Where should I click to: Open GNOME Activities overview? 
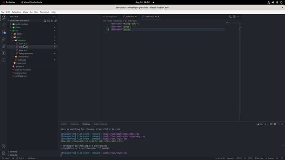(x=9, y=2)
